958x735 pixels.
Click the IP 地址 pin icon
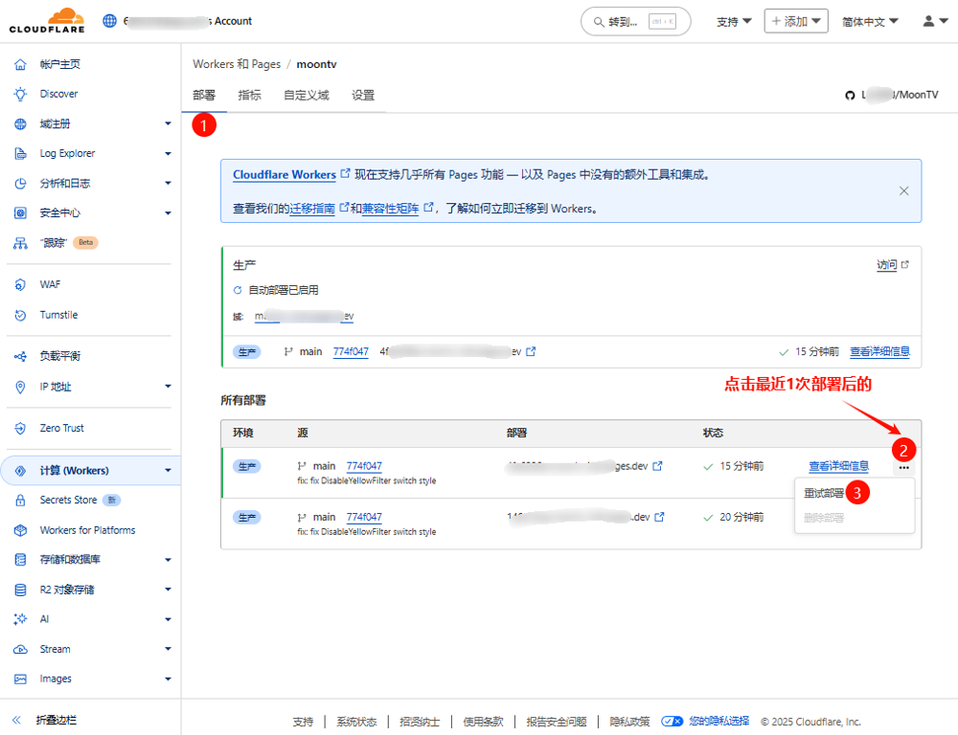click(x=20, y=387)
